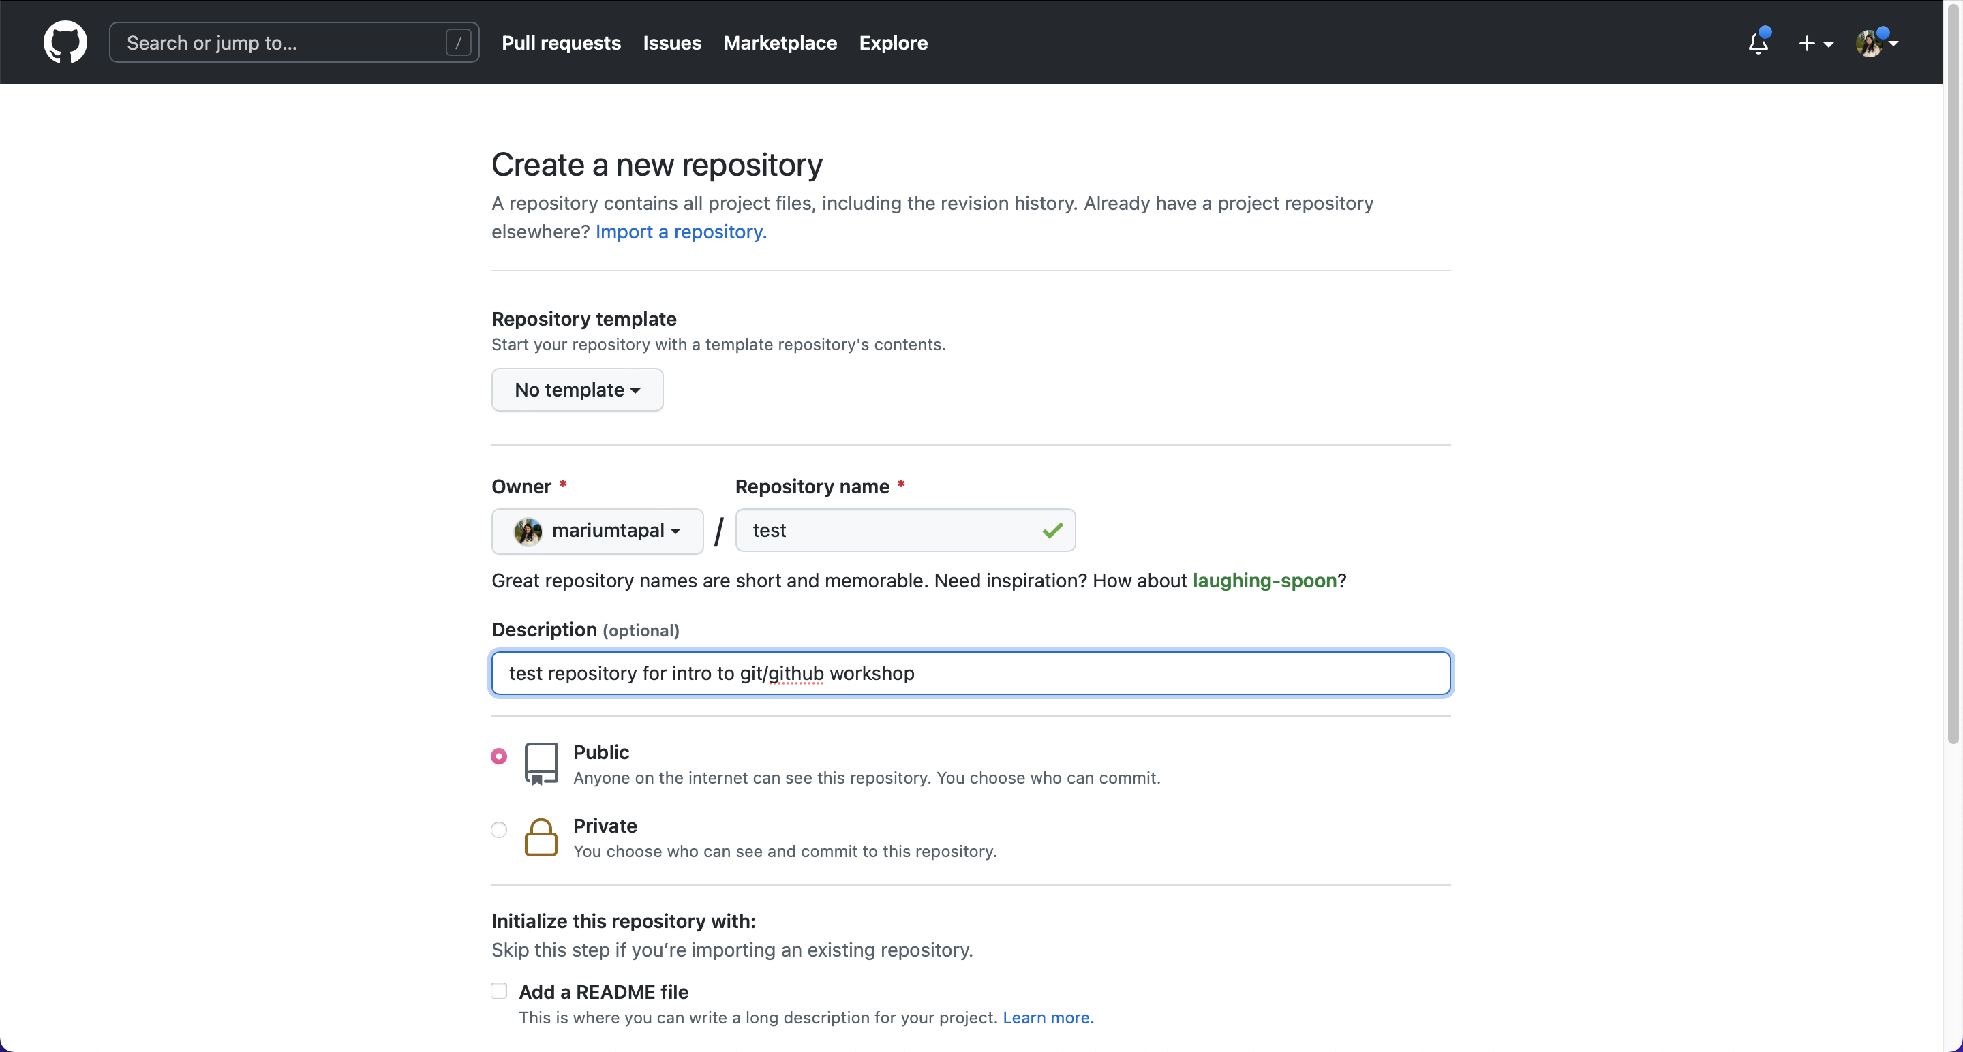Select the Private radio button
1963x1052 pixels.
coord(499,830)
